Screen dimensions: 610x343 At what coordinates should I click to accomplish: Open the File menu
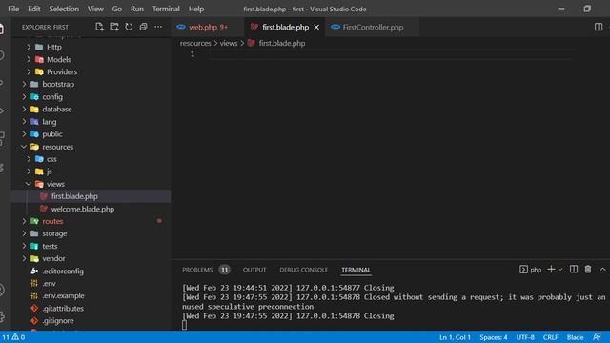coord(13,9)
